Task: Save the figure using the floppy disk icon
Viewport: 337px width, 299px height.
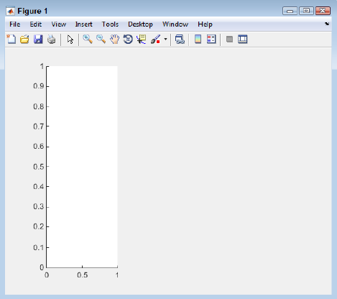Action: pos(38,40)
